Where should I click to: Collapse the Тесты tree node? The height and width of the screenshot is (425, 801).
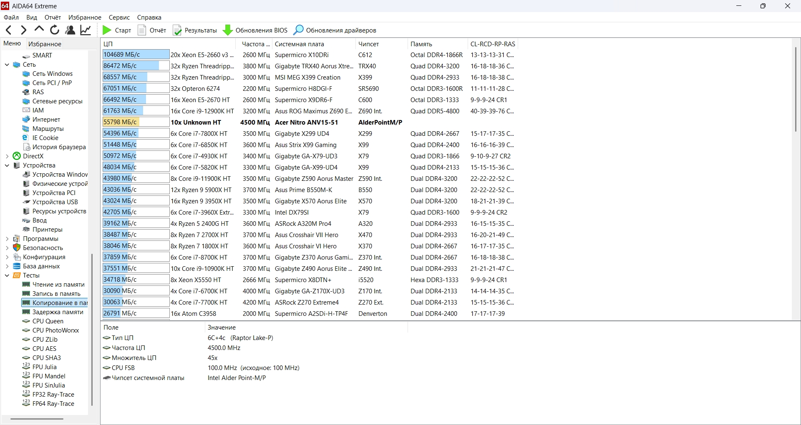pos(7,275)
